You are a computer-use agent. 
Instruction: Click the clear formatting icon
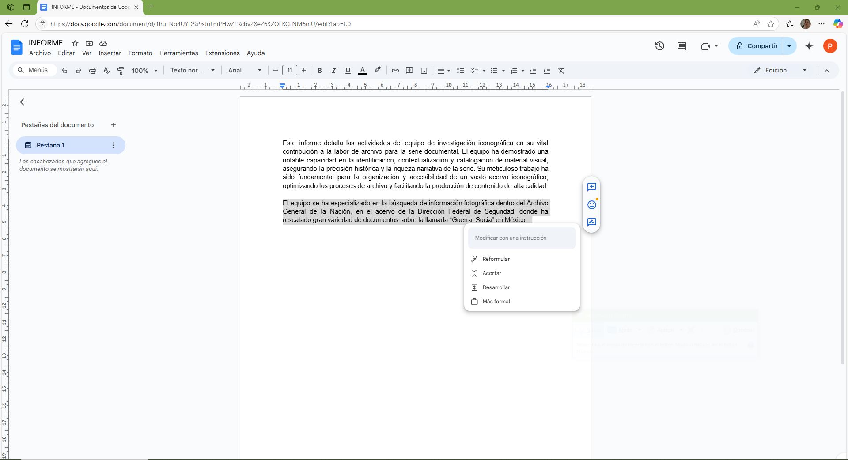tap(561, 71)
